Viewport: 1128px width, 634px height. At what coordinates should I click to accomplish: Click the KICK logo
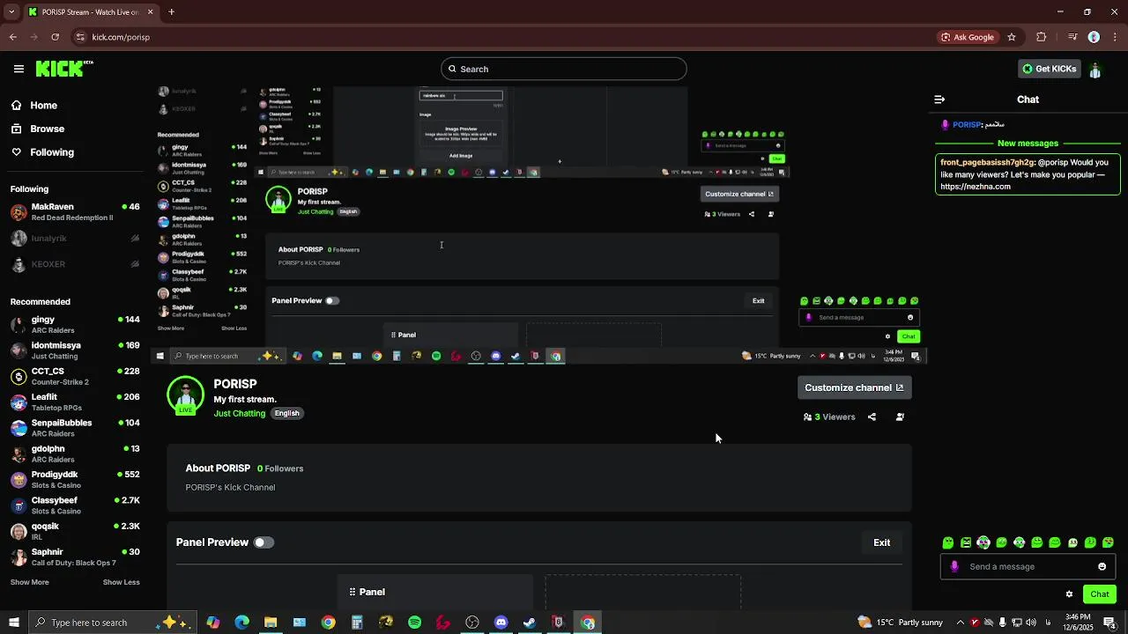pyautogui.click(x=64, y=69)
